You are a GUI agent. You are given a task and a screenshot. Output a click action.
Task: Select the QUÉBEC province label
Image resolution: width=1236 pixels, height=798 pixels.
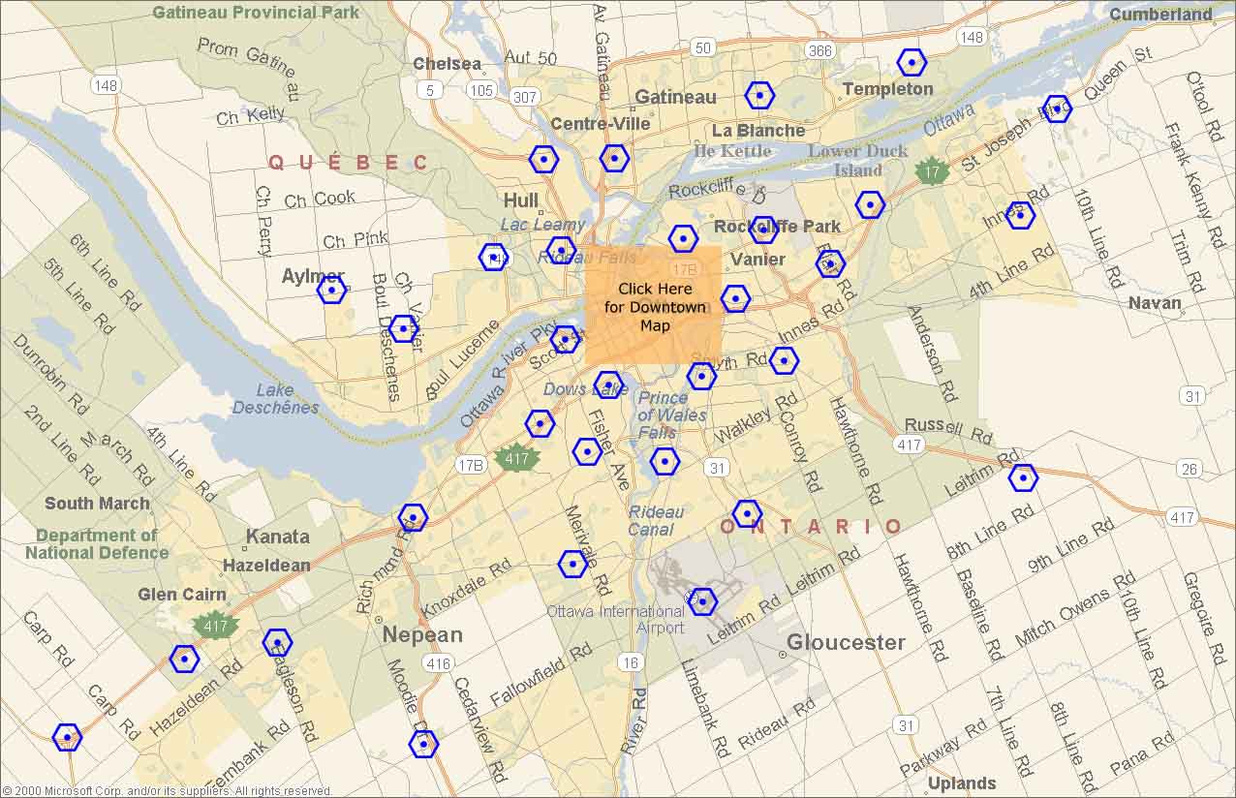tap(349, 163)
